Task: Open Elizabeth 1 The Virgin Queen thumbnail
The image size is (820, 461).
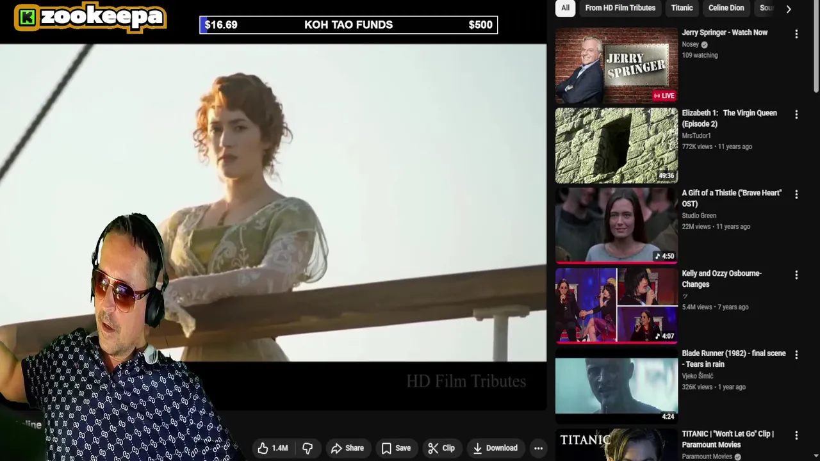Action: click(x=616, y=145)
